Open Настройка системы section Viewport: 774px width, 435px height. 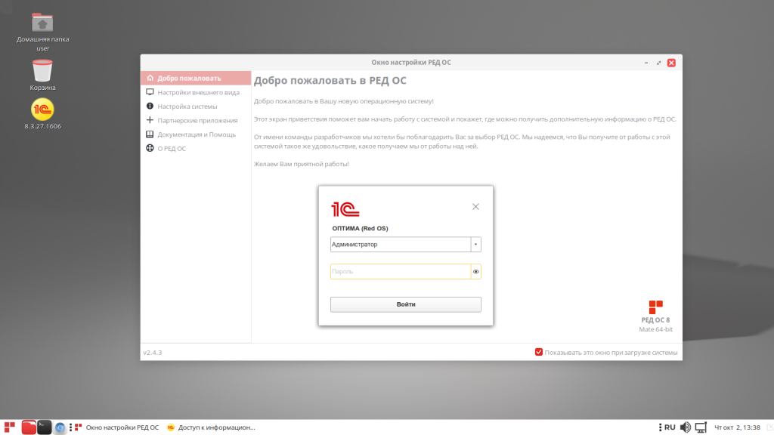pyautogui.click(x=187, y=106)
